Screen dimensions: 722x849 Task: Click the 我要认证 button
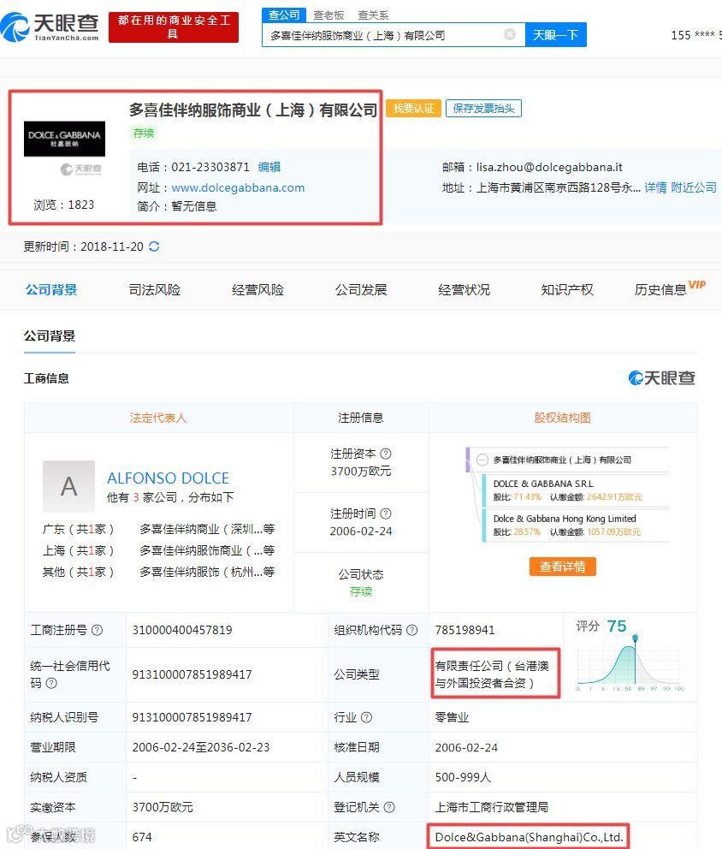413,109
